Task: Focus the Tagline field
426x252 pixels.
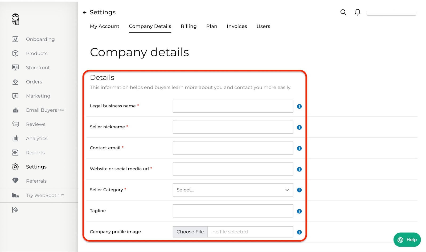Action: 233,211
